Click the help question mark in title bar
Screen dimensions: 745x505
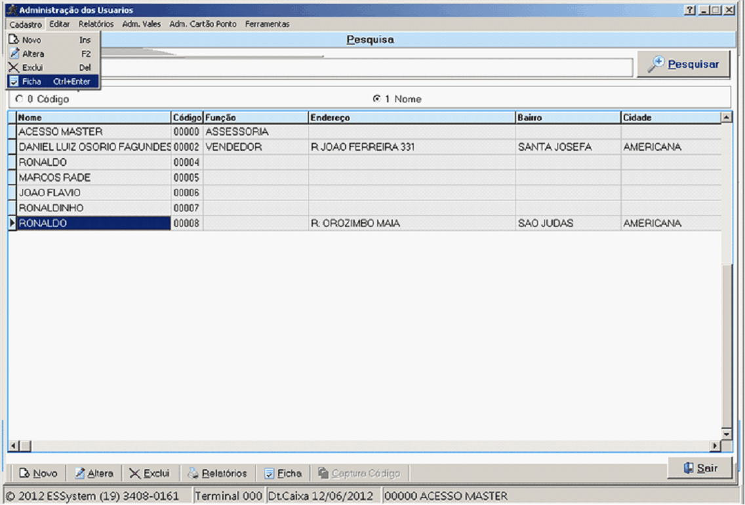click(x=690, y=10)
